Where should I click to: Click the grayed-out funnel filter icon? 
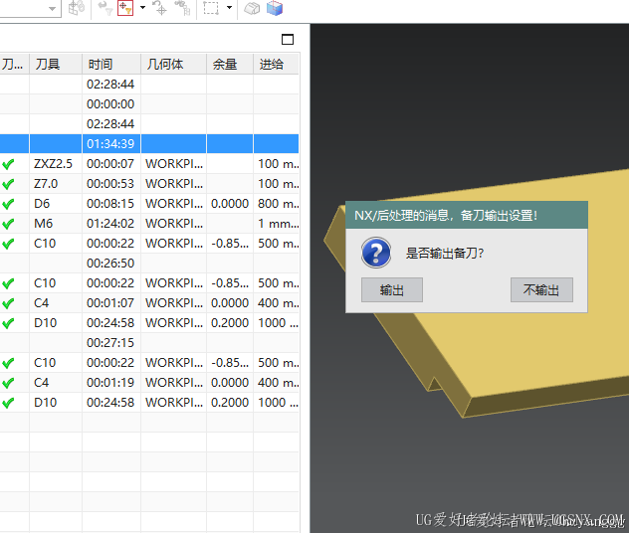coord(104,8)
